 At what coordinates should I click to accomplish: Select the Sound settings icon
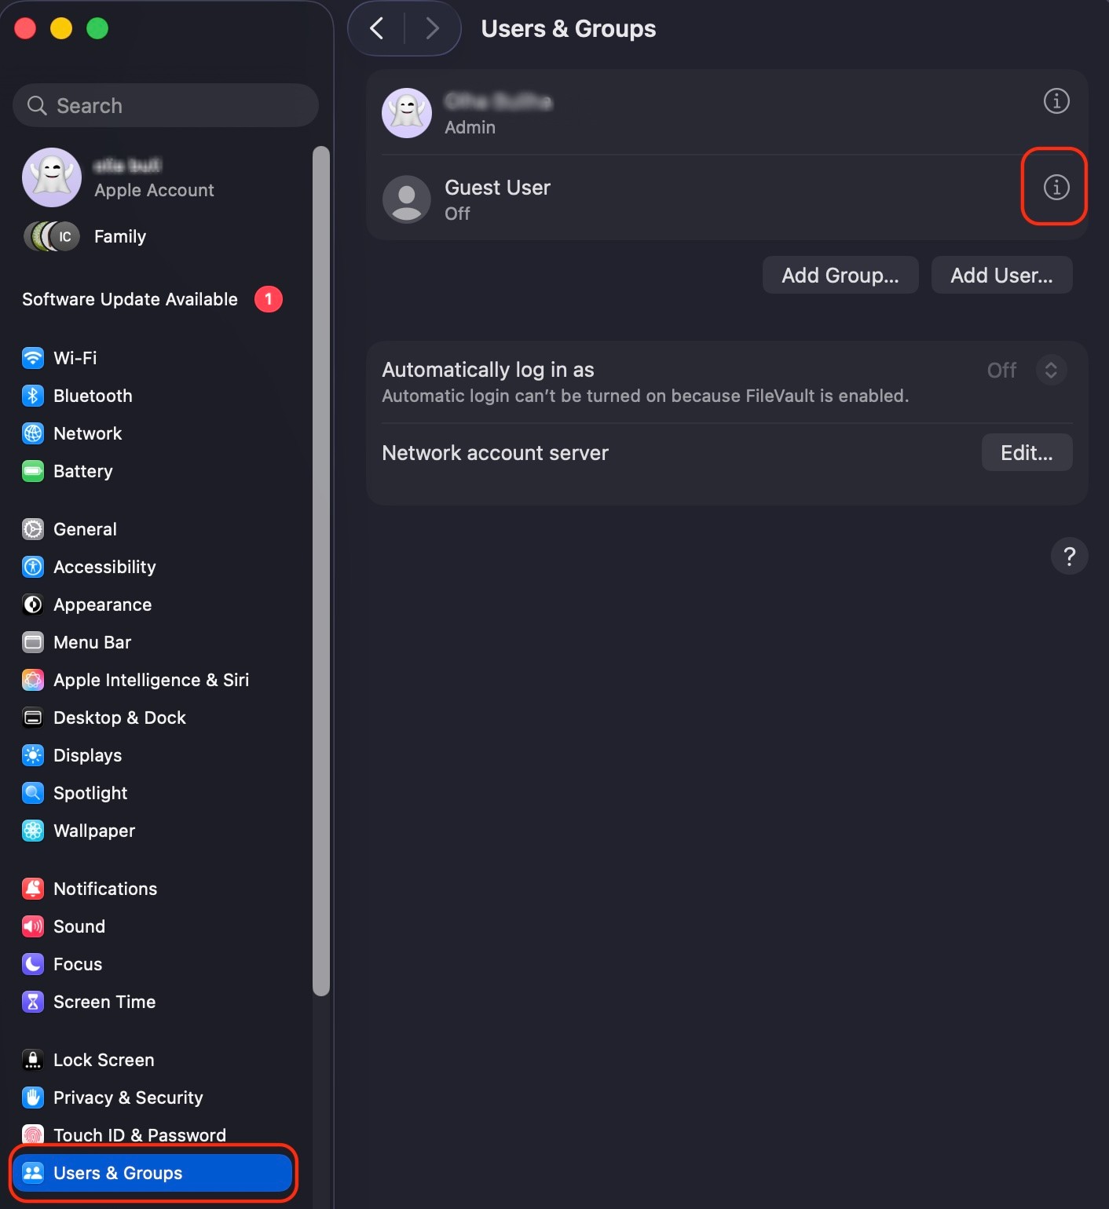pyautogui.click(x=32, y=926)
